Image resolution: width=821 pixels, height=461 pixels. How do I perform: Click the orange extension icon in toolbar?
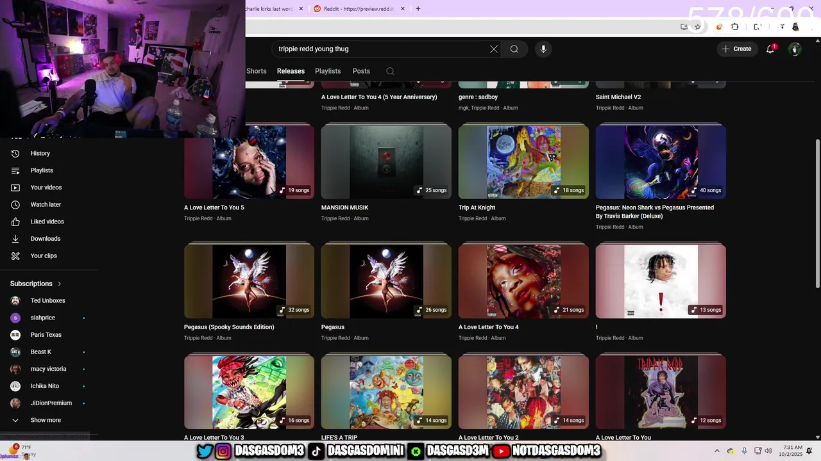pyautogui.click(x=719, y=27)
